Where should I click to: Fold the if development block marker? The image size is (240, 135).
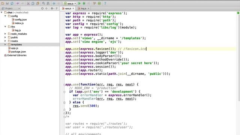(x=64, y=92)
